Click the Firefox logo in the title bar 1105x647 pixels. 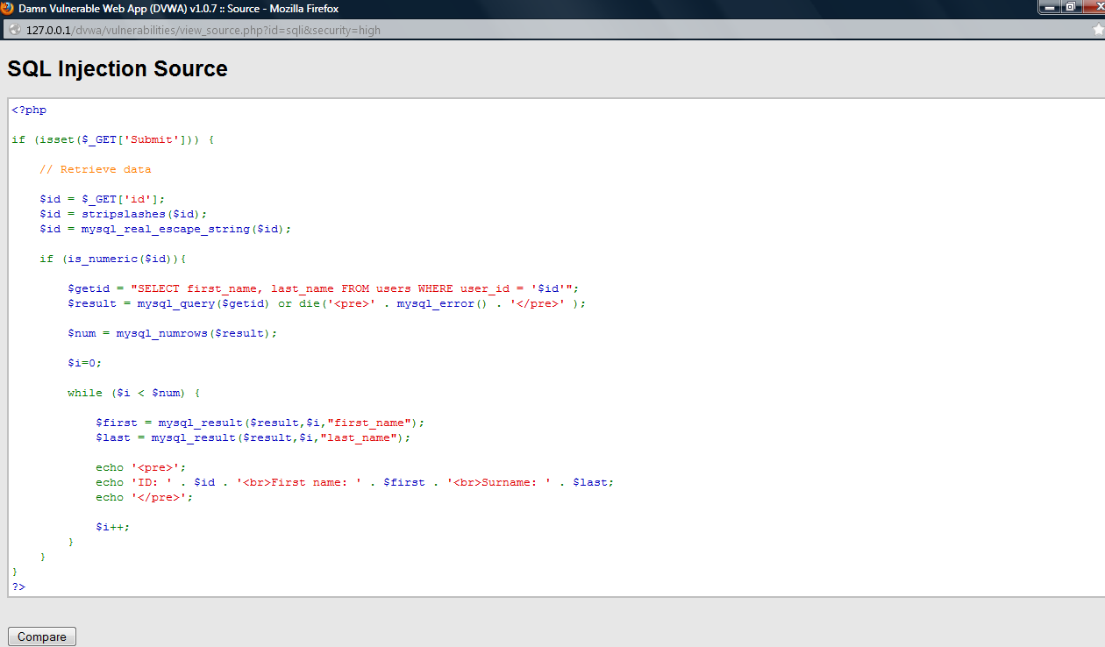click(8, 8)
